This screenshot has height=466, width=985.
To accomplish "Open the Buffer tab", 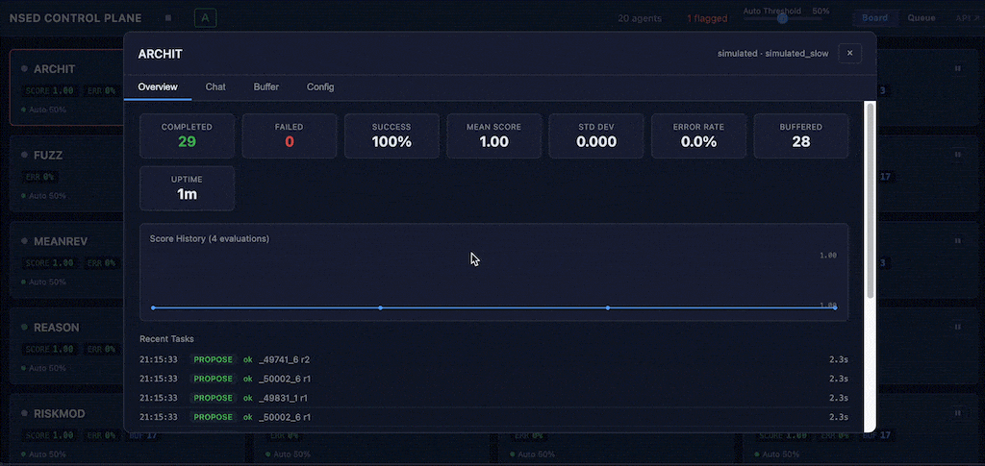I will click(266, 87).
